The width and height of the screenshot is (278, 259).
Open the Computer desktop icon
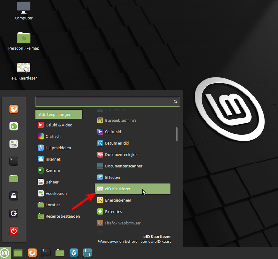click(24, 11)
